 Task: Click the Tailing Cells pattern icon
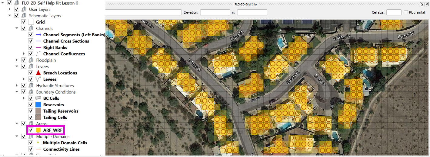coord(38,117)
